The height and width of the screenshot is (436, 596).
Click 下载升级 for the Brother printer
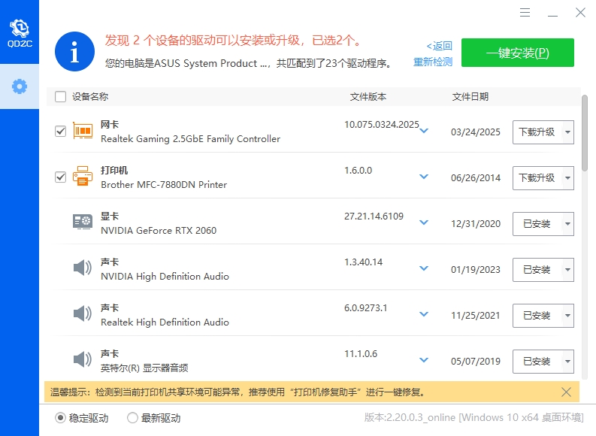point(537,178)
